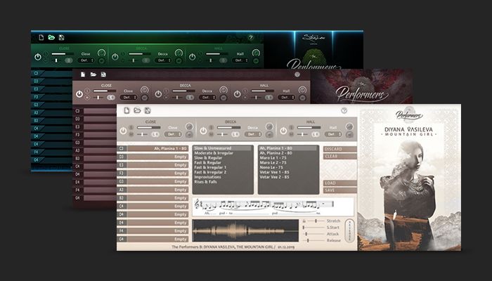Toggle CLOSE mic power in maroon window

[x=79, y=94]
